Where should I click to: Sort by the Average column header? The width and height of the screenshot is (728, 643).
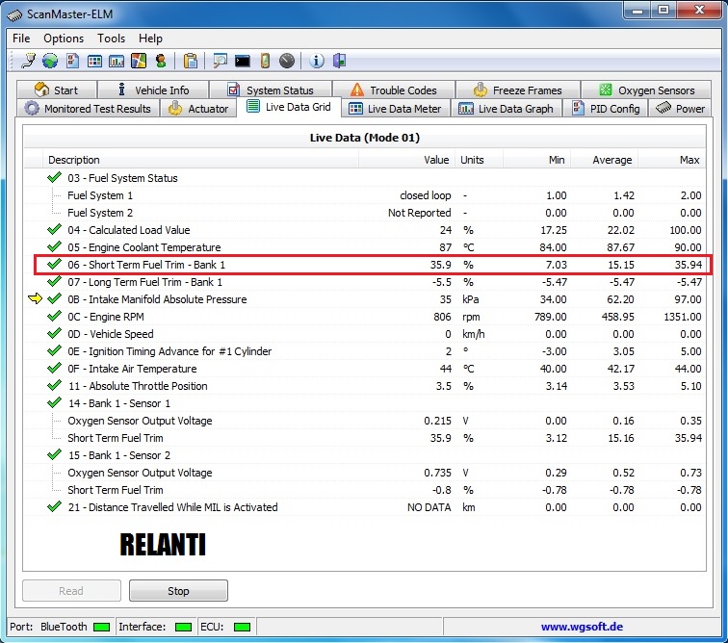pos(611,160)
